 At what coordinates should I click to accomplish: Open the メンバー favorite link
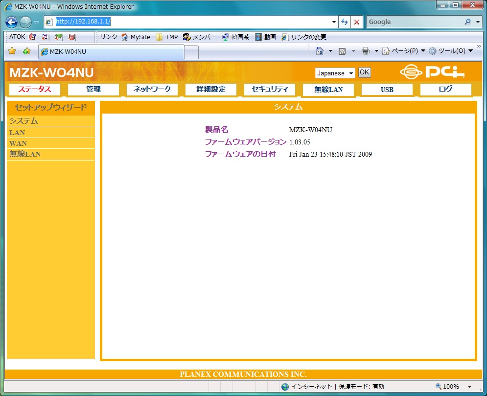[x=199, y=37]
